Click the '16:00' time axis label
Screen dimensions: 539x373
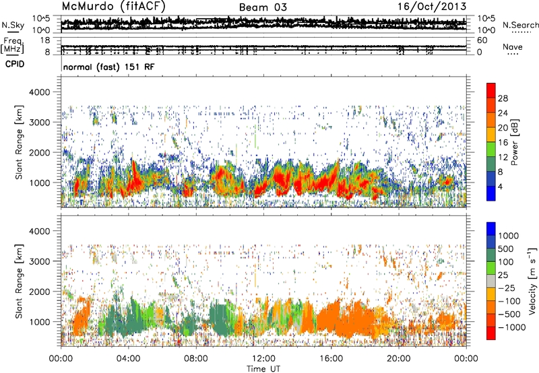coord(331,358)
